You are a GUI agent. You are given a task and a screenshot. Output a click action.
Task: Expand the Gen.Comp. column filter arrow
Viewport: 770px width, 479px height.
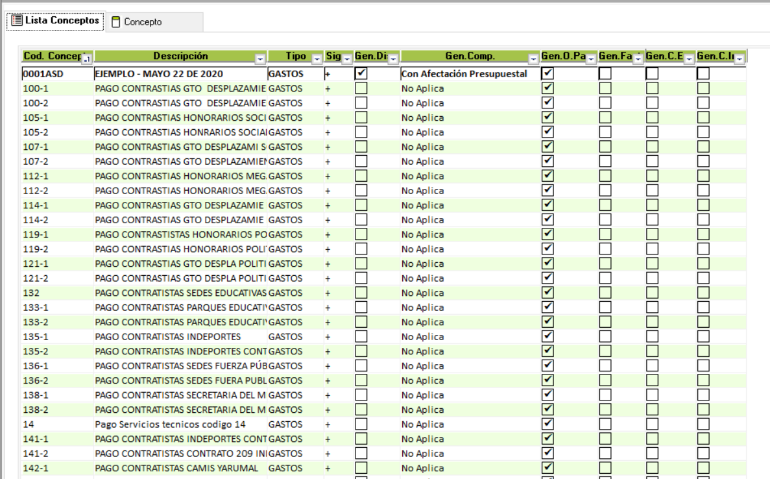(x=535, y=59)
